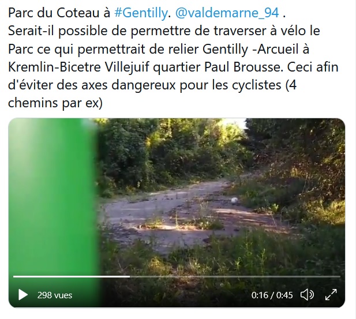
Task: Mute the video with the speaker icon
Action: pyautogui.click(x=307, y=295)
